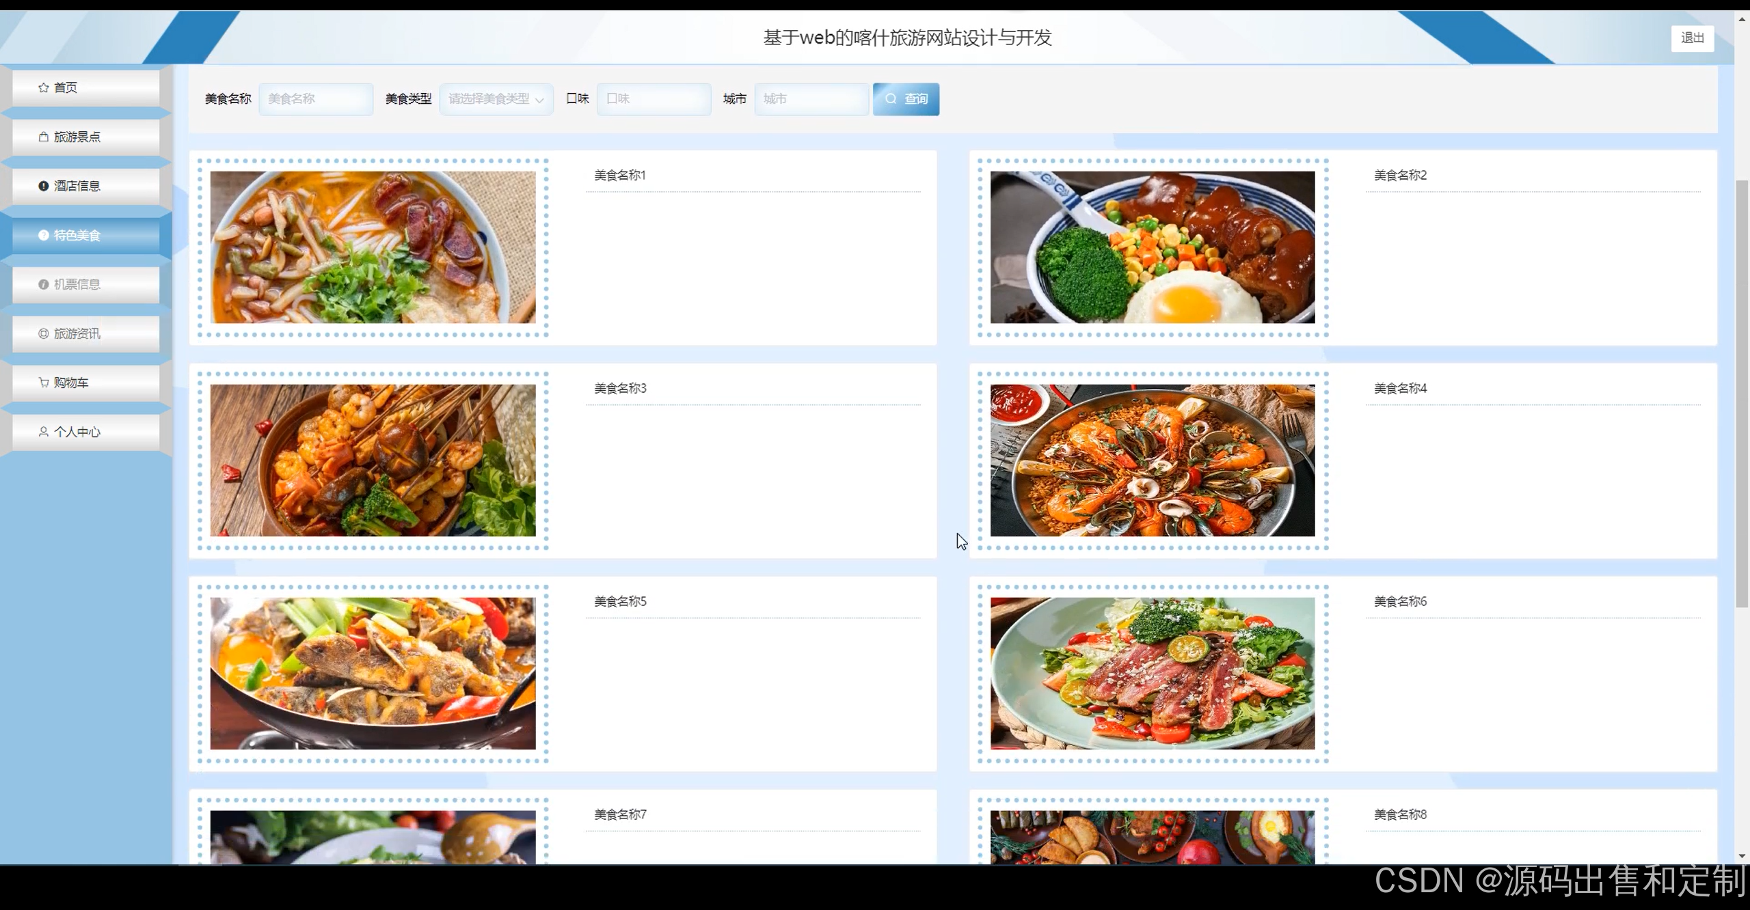Open the seafood paella thumbnail 美食名称4
This screenshot has height=910, width=1750.
(1152, 460)
